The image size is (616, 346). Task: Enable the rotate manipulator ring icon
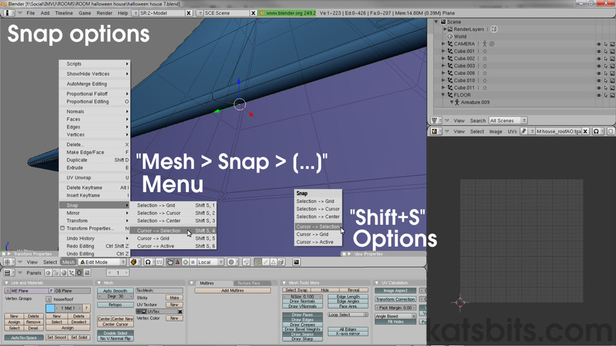pyautogui.click(x=185, y=262)
